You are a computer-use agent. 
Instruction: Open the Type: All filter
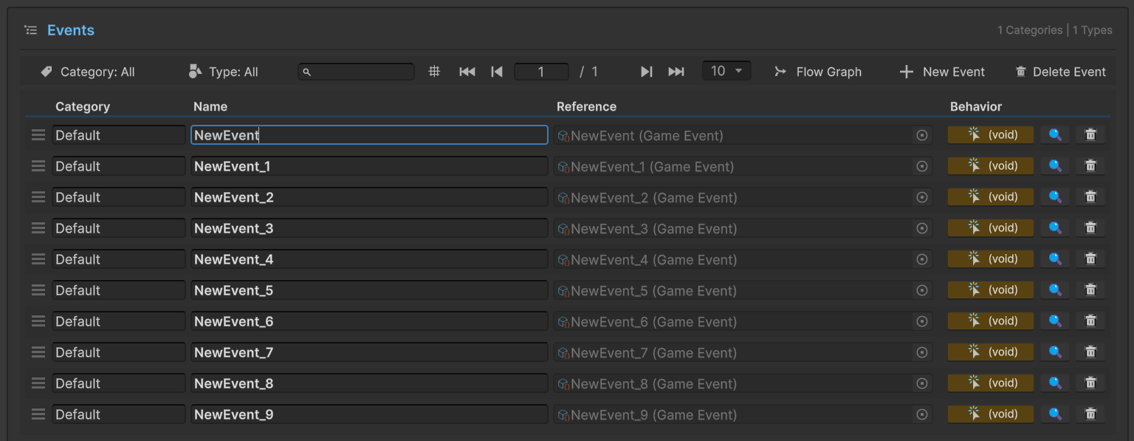pyautogui.click(x=224, y=72)
